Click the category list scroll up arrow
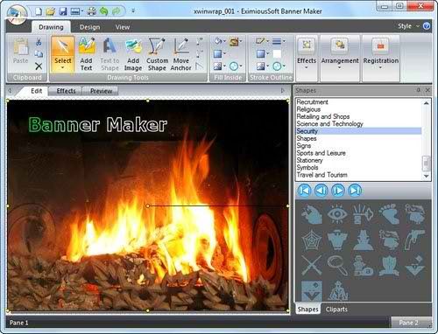Image resolution: width=438 pixels, height=334 pixels. pyautogui.click(x=427, y=103)
